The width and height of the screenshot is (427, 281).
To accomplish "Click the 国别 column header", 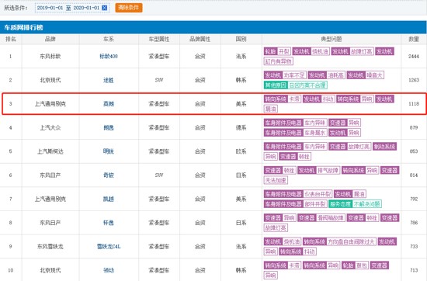I will pyautogui.click(x=241, y=40).
